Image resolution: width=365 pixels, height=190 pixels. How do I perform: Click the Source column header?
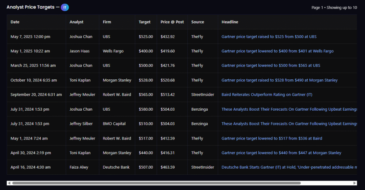click(x=197, y=22)
